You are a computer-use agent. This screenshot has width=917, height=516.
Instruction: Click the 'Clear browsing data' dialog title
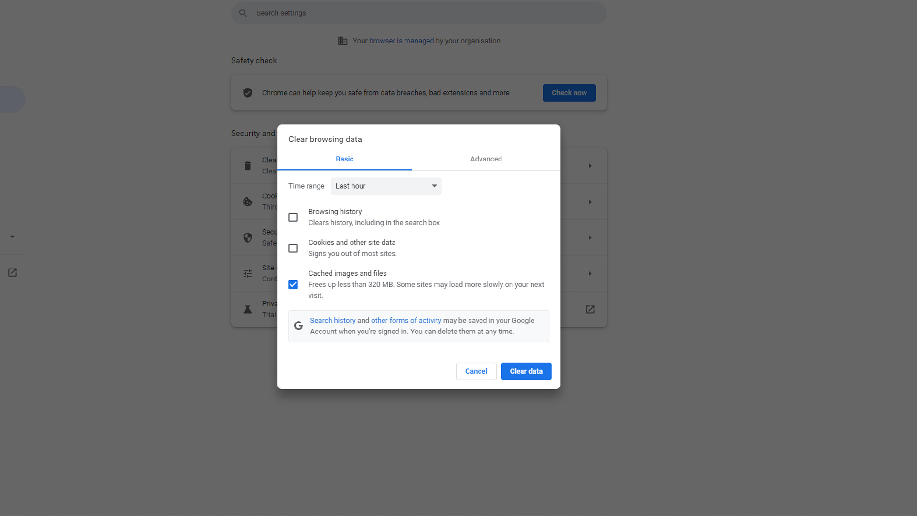(x=325, y=139)
